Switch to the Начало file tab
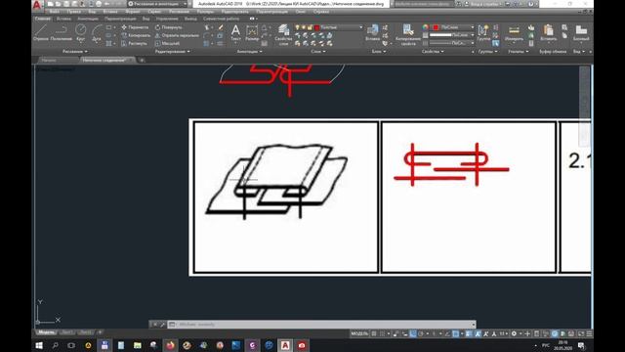This screenshot has width=625, height=352. tap(49, 61)
